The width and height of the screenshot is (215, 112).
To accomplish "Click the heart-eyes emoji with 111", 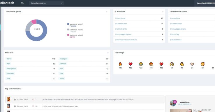I will point(151,64).
